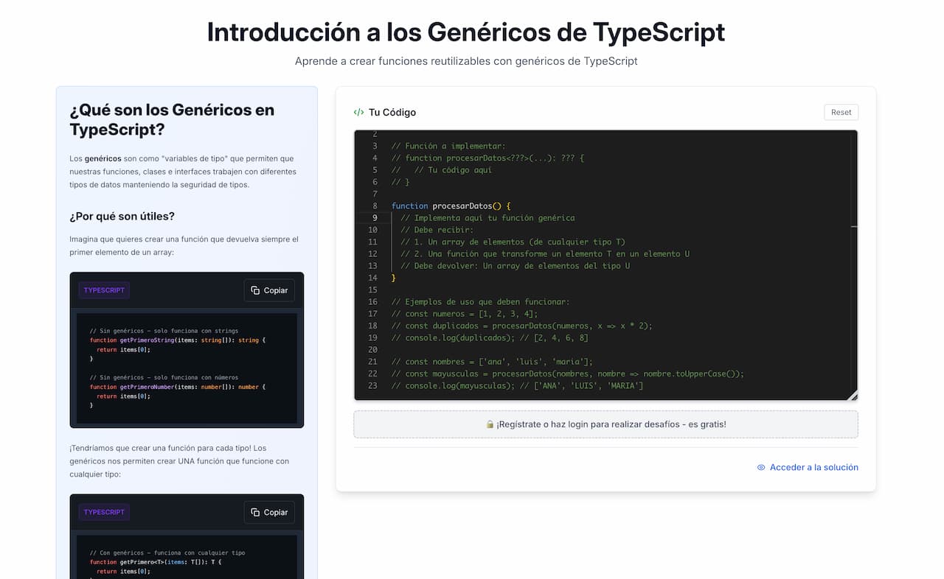Click line number 14 in the editor gutter
The width and height of the screenshot is (944, 579).
(x=373, y=278)
